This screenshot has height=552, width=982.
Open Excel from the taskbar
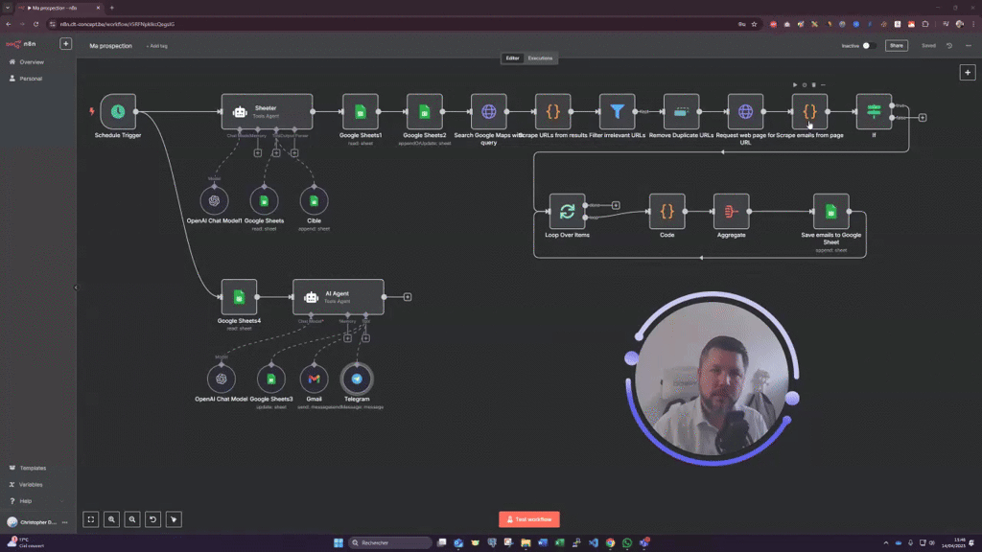pyautogui.click(x=559, y=543)
